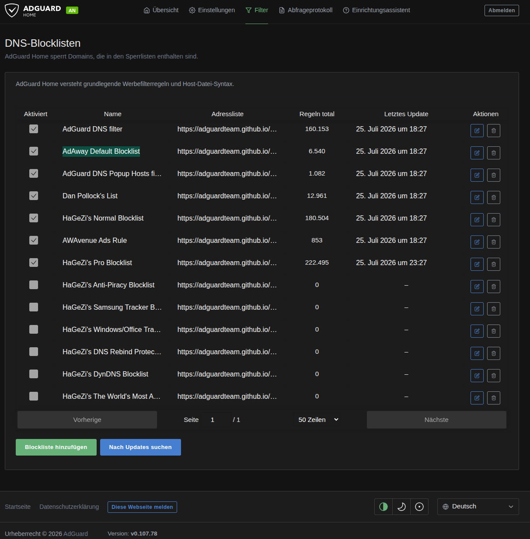Viewport: 530px width, 539px height.
Task: Uncheck HaGeZi's Pro Blocklist
Action: pyautogui.click(x=34, y=263)
